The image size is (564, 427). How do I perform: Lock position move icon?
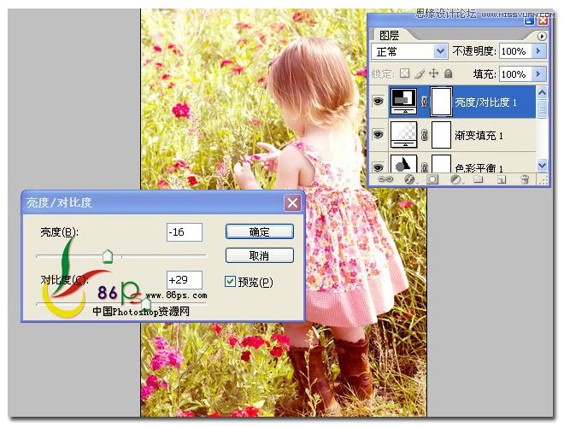tap(434, 73)
